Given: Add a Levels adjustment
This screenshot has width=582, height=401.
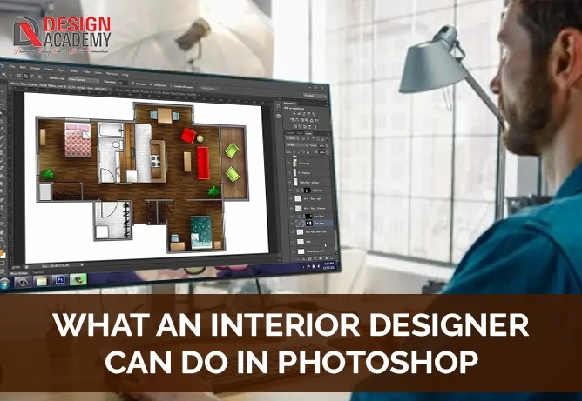Looking at the screenshot, I should pyautogui.click(x=299, y=113).
